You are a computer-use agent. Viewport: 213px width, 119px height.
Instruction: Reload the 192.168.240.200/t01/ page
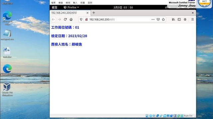(65, 20)
